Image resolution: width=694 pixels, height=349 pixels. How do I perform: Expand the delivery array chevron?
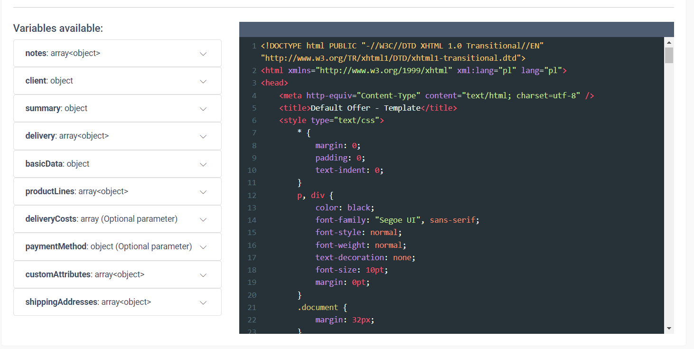pyautogui.click(x=203, y=136)
